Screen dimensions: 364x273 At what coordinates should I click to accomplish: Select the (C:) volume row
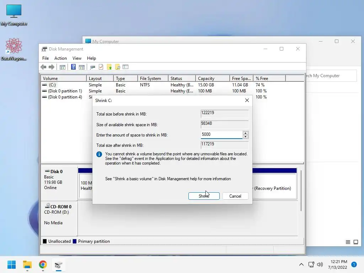pos(172,85)
